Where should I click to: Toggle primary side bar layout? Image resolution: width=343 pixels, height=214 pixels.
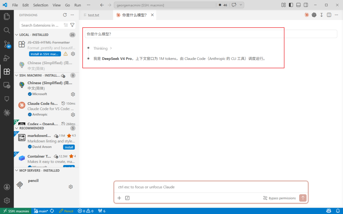tap(291, 5)
